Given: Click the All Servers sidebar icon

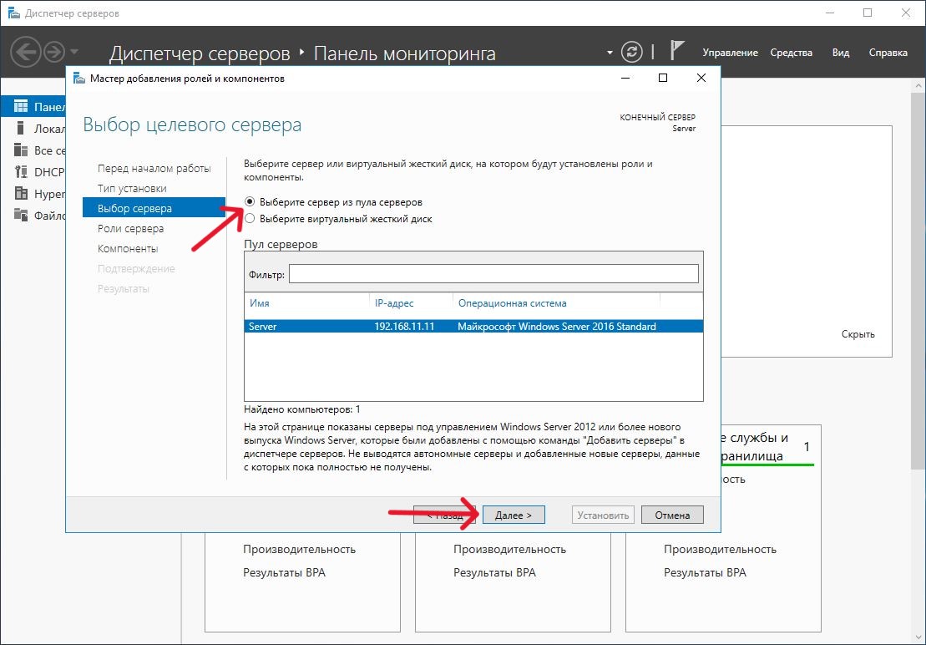Looking at the screenshot, I should click(x=21, y=150).
